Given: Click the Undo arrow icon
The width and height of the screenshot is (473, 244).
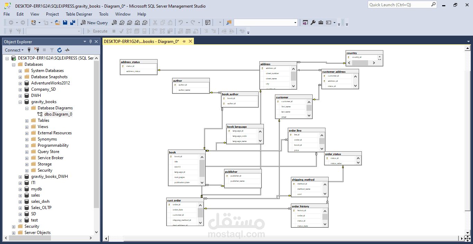Looking at the screenshot, I should pos(180,22).
